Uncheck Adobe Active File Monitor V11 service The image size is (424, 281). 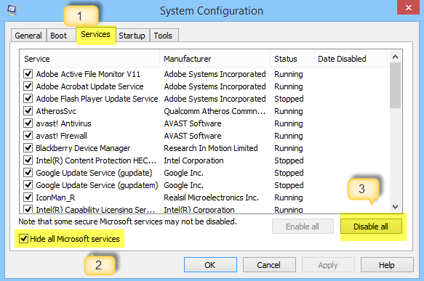[x=28, y=73]
